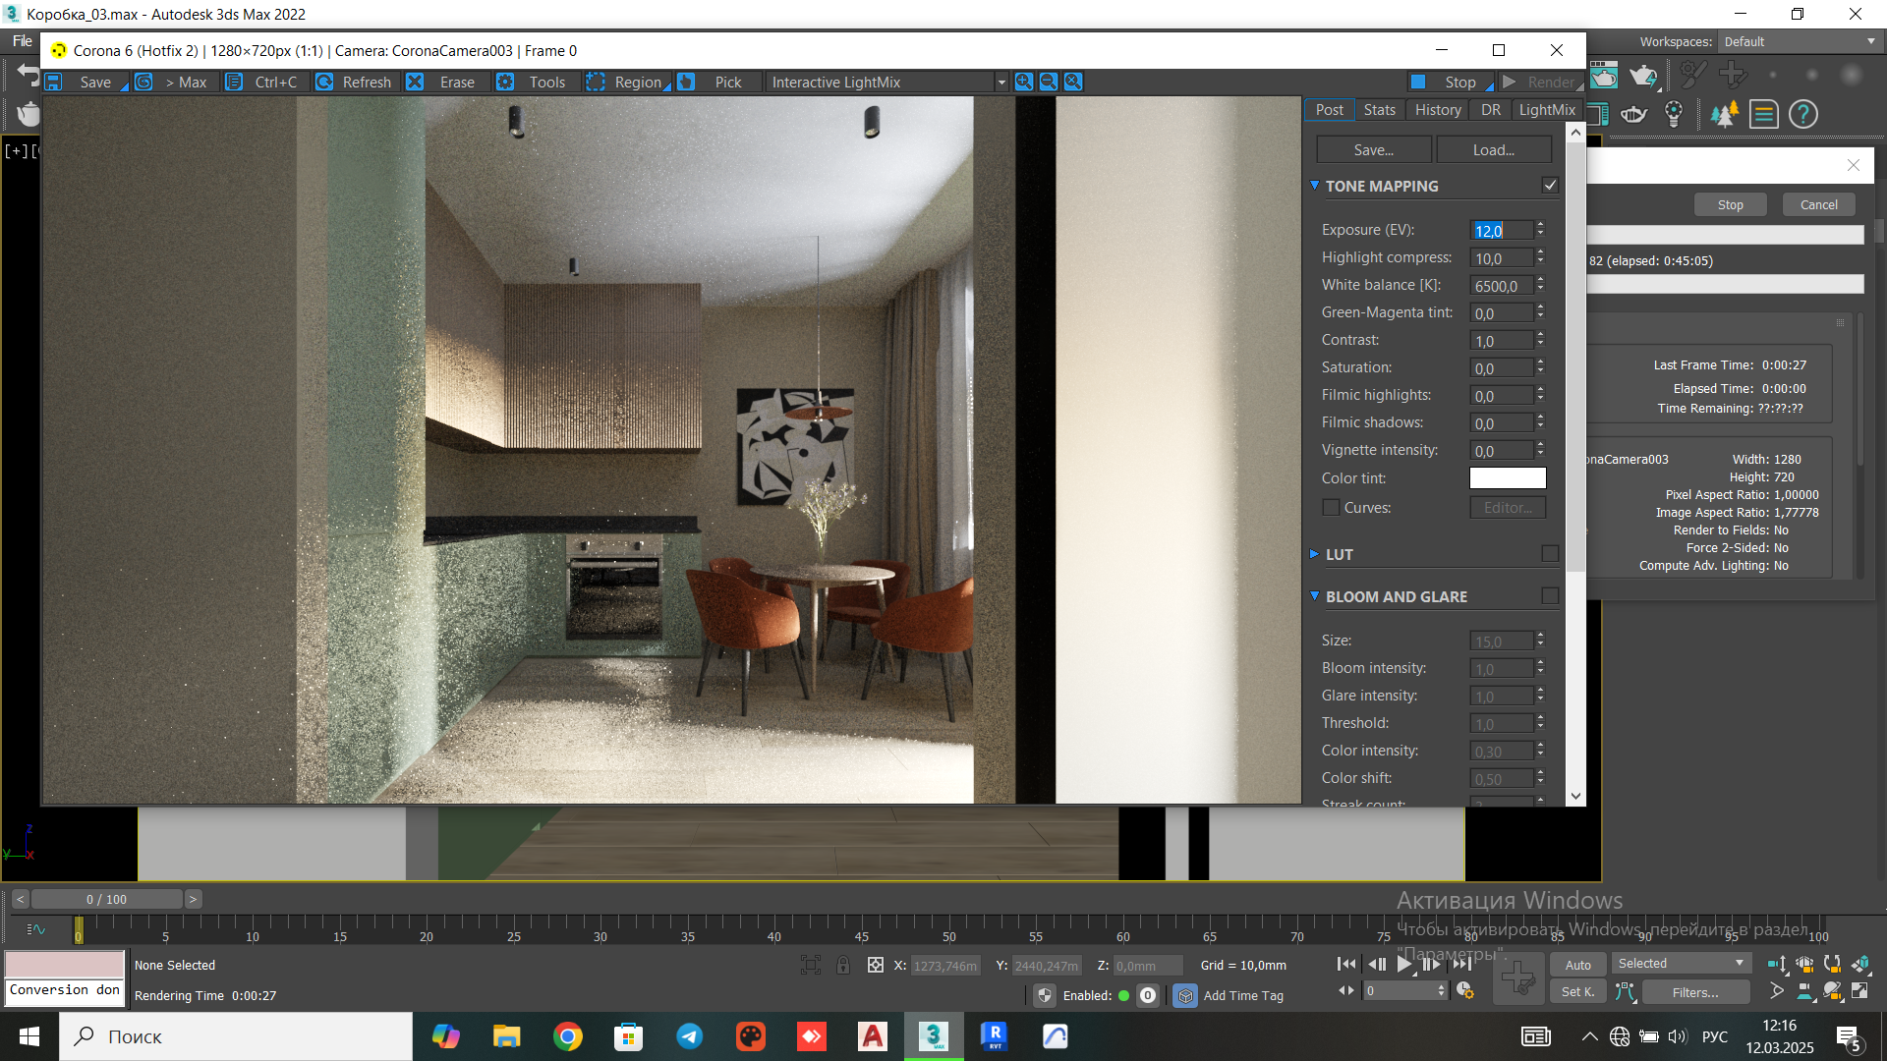Click the Render Production teapot-lightning icon
Screen dimensions: 1887x1061
pyautogui.click(x=1643, y=76)
